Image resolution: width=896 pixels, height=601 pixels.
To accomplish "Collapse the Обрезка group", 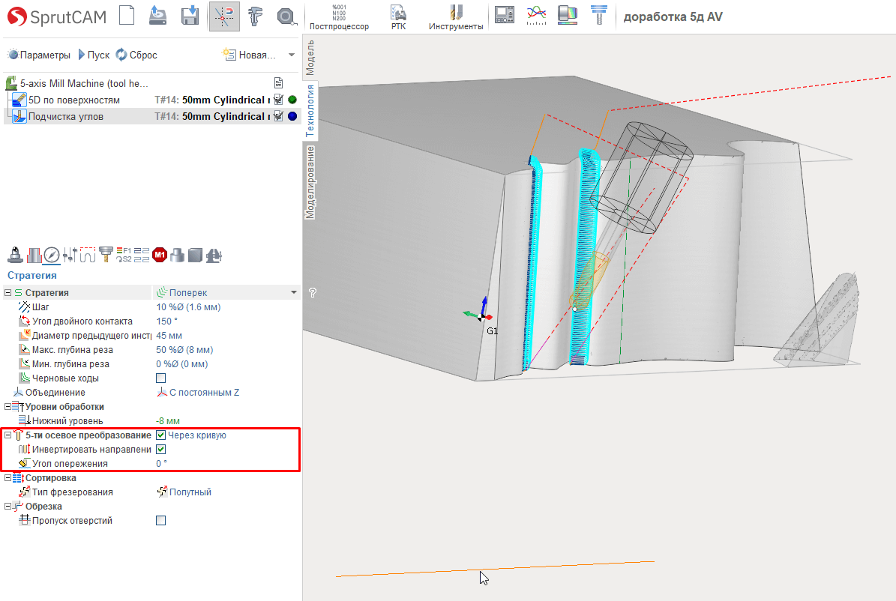I will [8, 506].
